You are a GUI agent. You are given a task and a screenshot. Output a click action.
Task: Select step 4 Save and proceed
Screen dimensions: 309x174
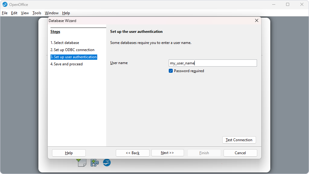(x=66, y=64)
